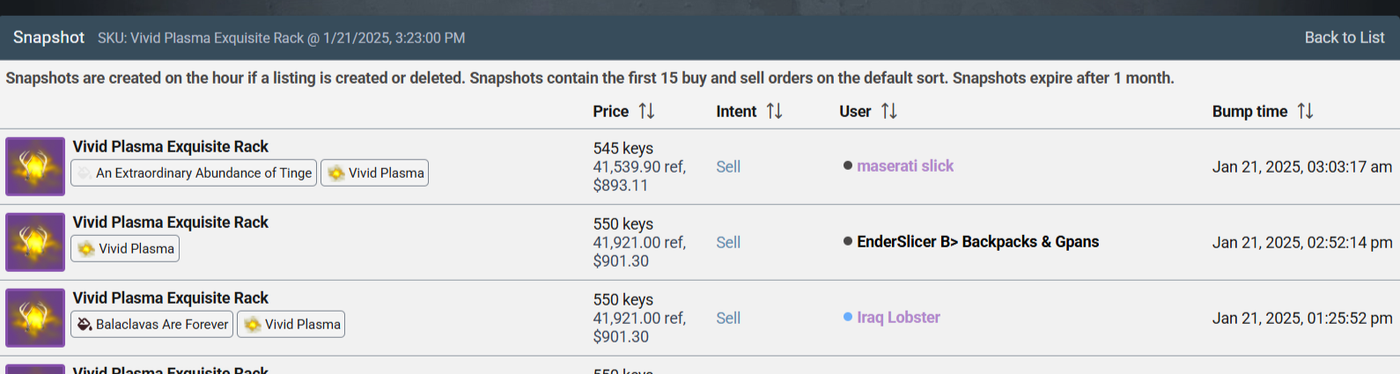Click Balaclavas Are Forever paint tag
Screen dimensions: 1400x374
pyautogui.click(x=152, y=325)
